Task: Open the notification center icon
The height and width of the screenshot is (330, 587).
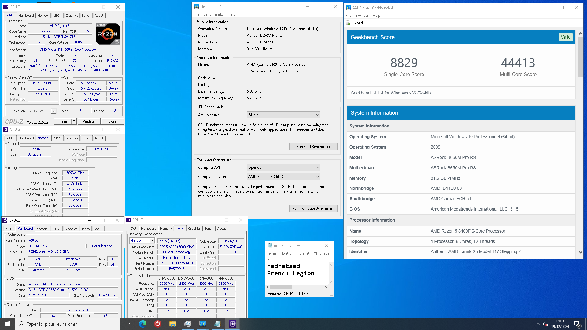Action: tap(577, 324)
